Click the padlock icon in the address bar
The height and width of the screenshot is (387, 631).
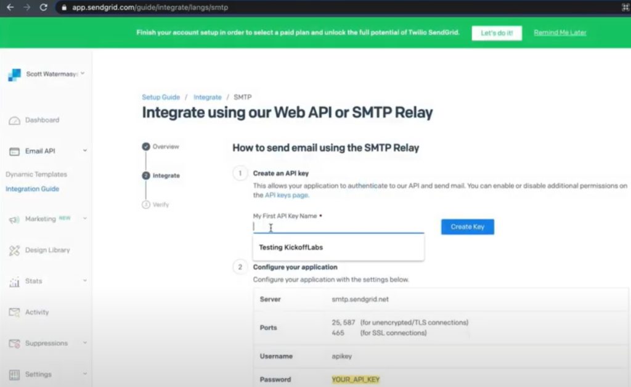pos(64,7)
